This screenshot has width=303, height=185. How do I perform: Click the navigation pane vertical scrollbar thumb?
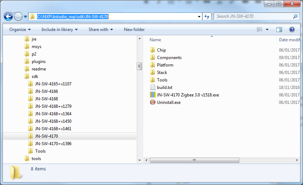point(140,67)
